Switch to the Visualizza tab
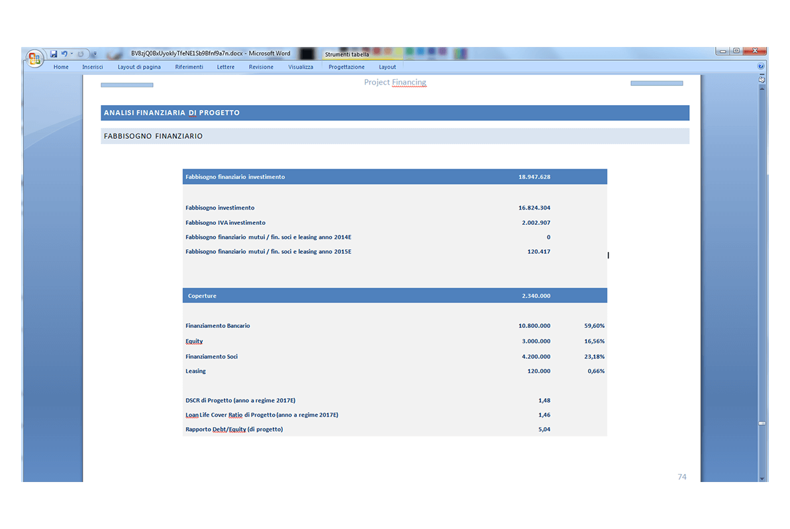Screen dimensions: 790x529 click(301, 67)
